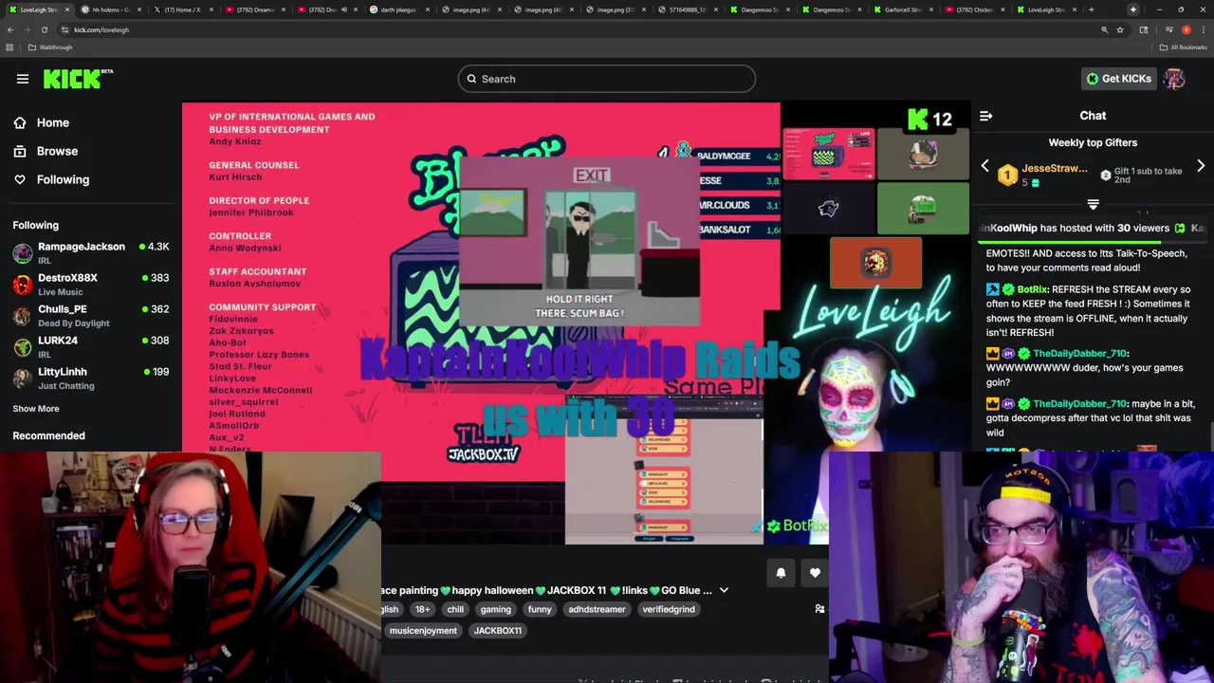
Task: Open Browse in the sidebar
Action: [x=57, y=151]
